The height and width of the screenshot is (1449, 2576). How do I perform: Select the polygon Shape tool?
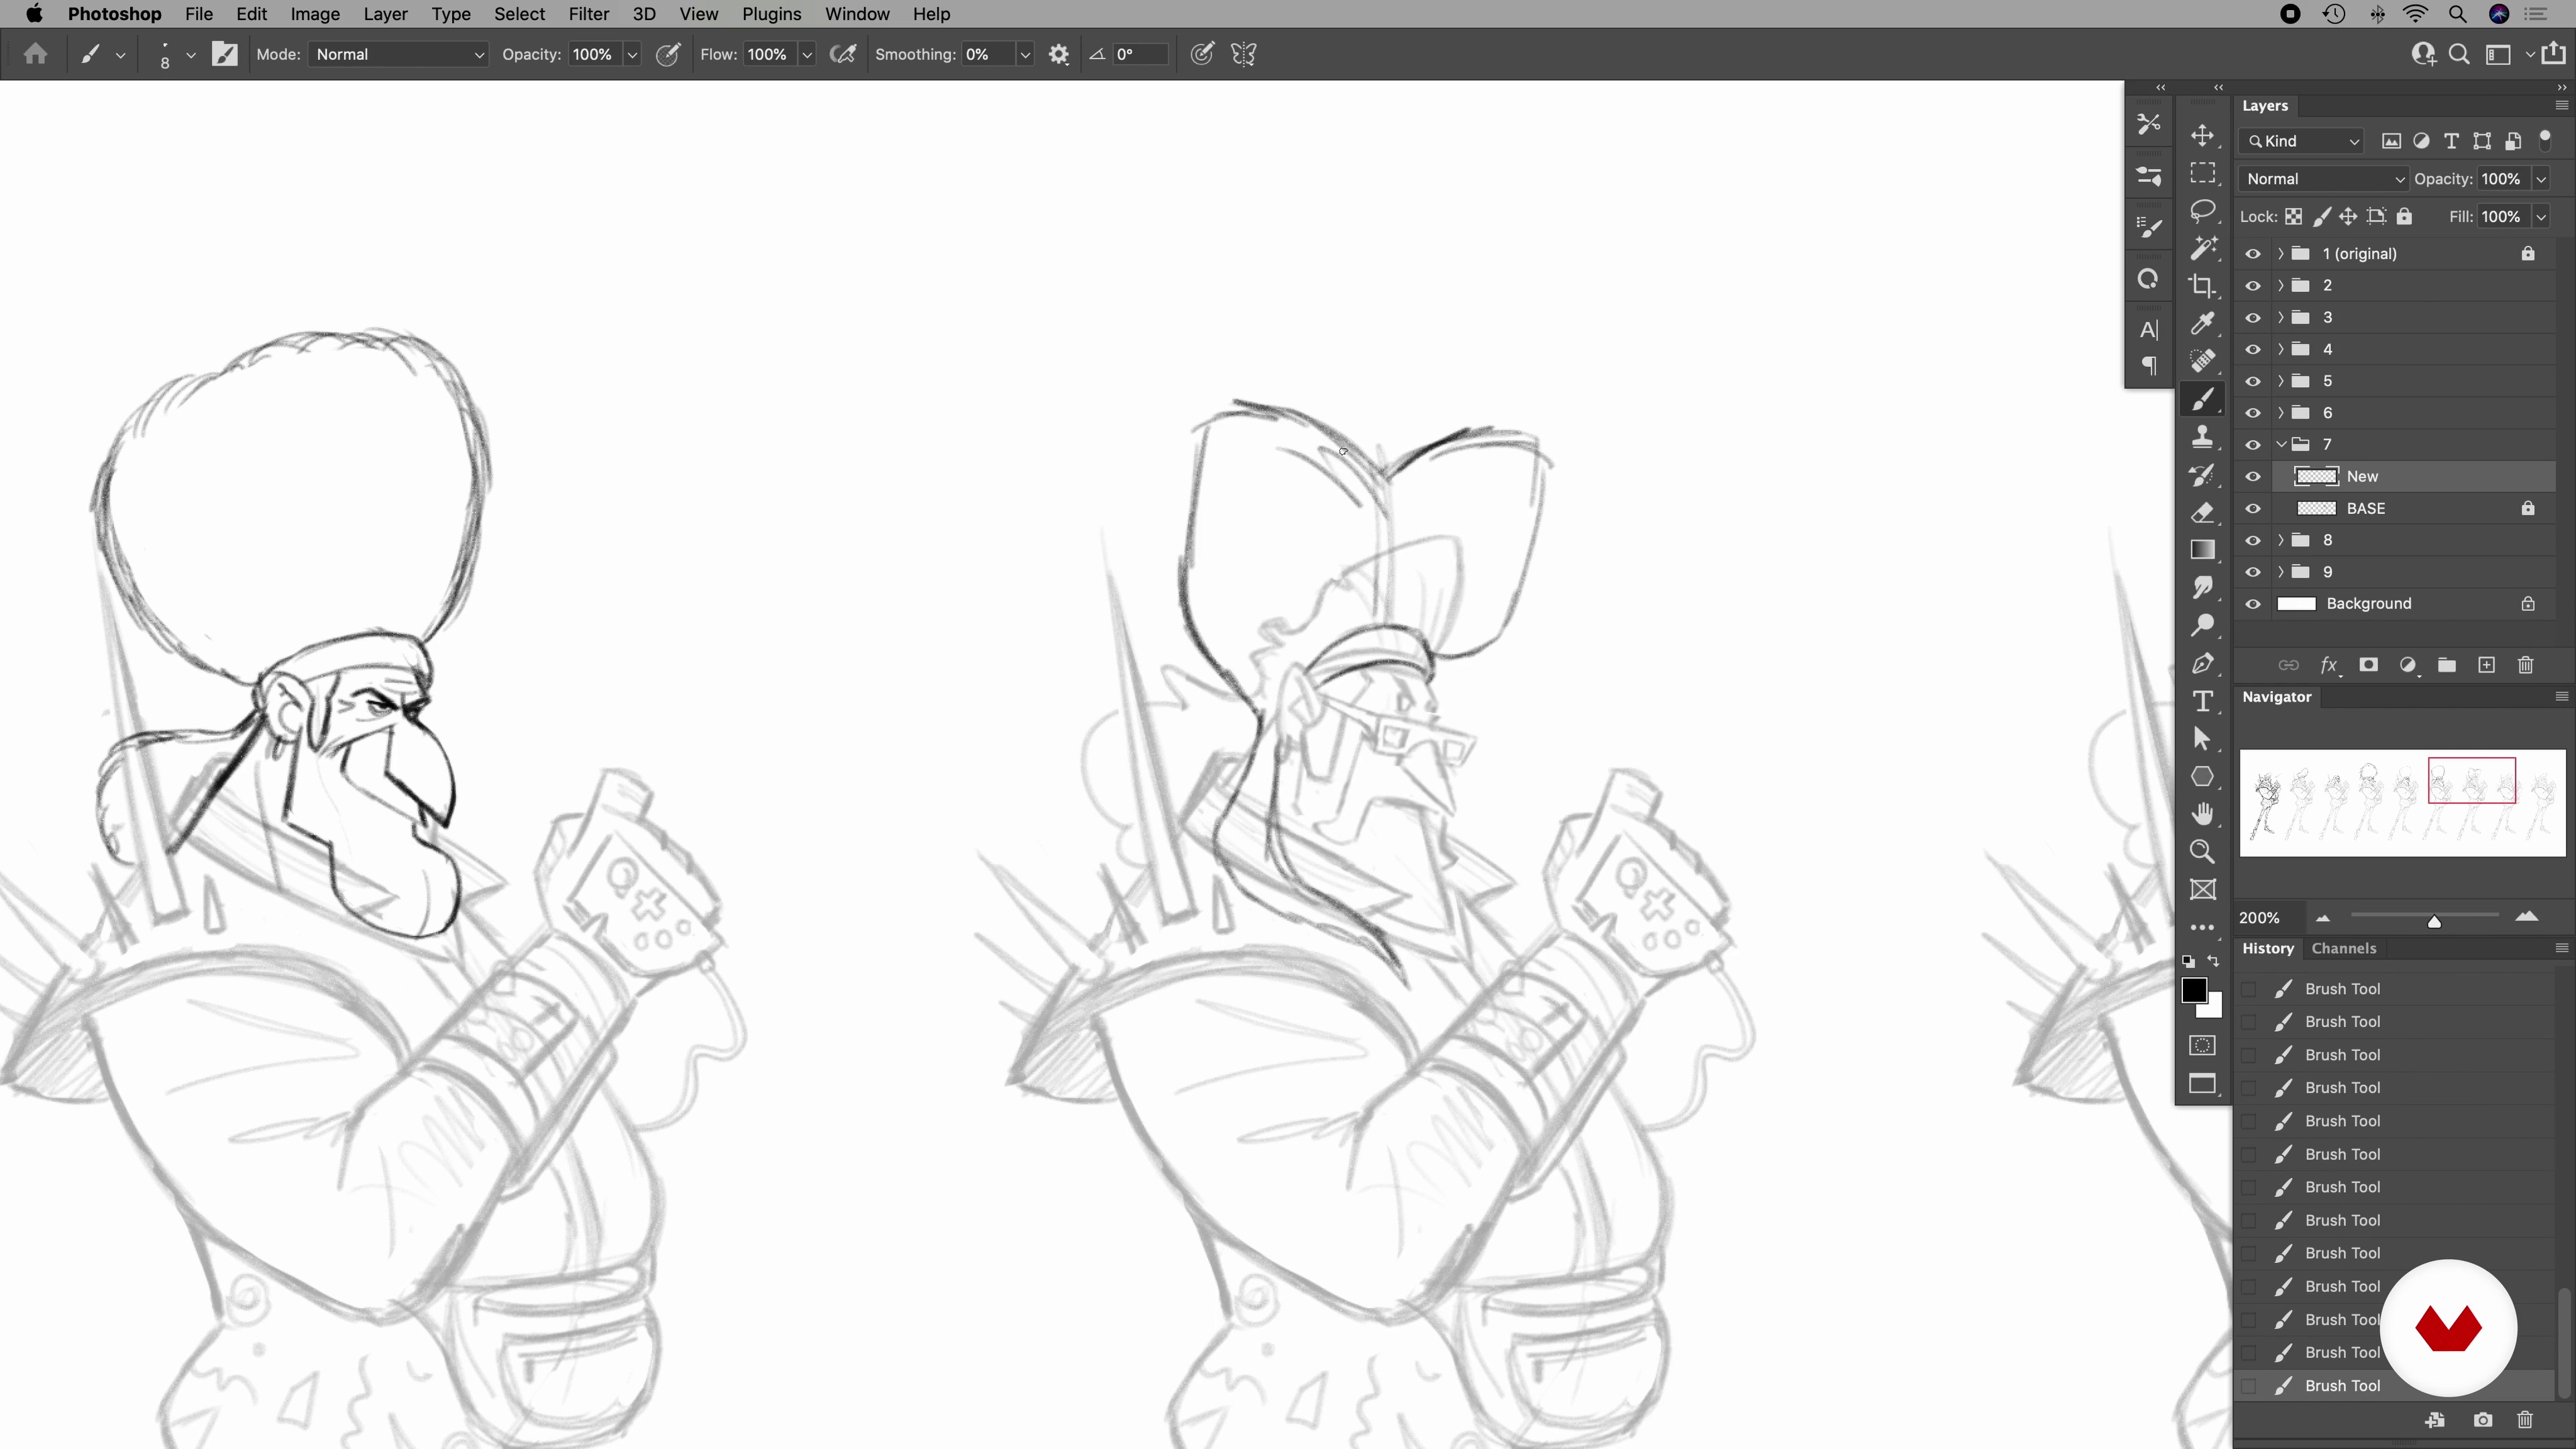coord(2202,777)
